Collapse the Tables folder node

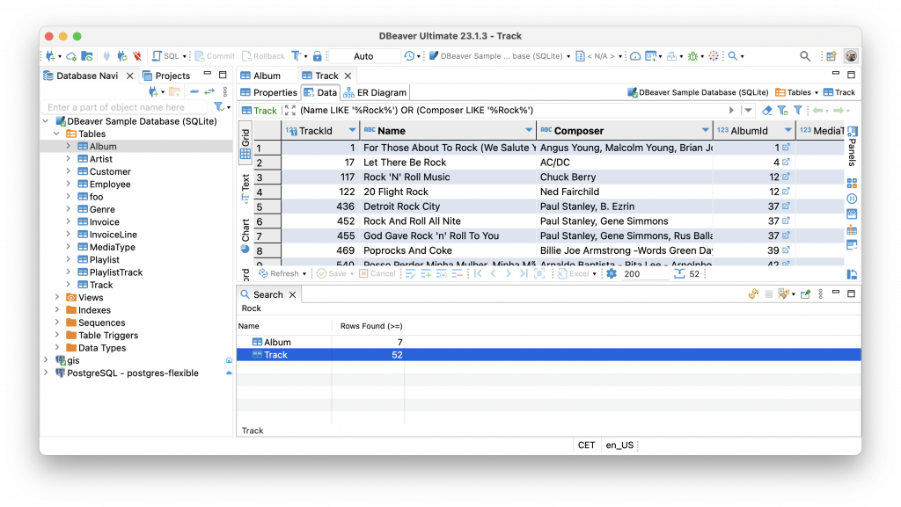[x=57, y=134]
